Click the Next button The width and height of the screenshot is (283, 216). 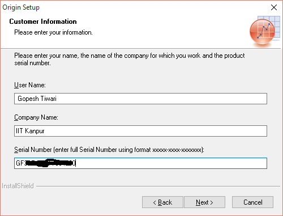point(204,202)
